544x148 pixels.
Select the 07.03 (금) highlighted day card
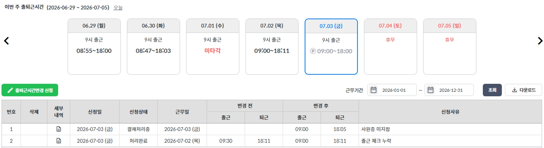(331, 47)
